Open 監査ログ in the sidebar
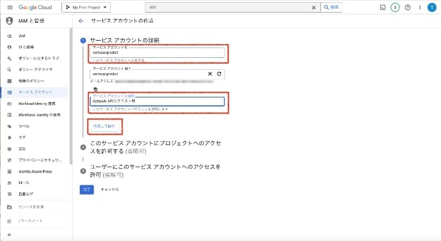The image size is (441, 241). coord(35,194)
